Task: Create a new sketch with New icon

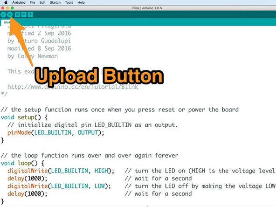Action: pos(17,14)
